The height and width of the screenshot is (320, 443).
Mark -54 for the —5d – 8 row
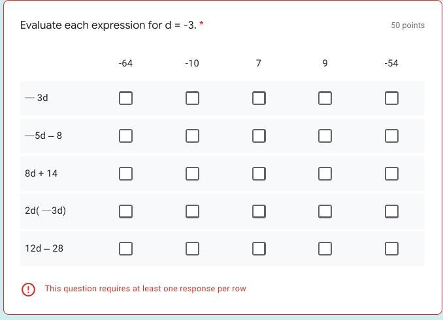coord(391,136)
